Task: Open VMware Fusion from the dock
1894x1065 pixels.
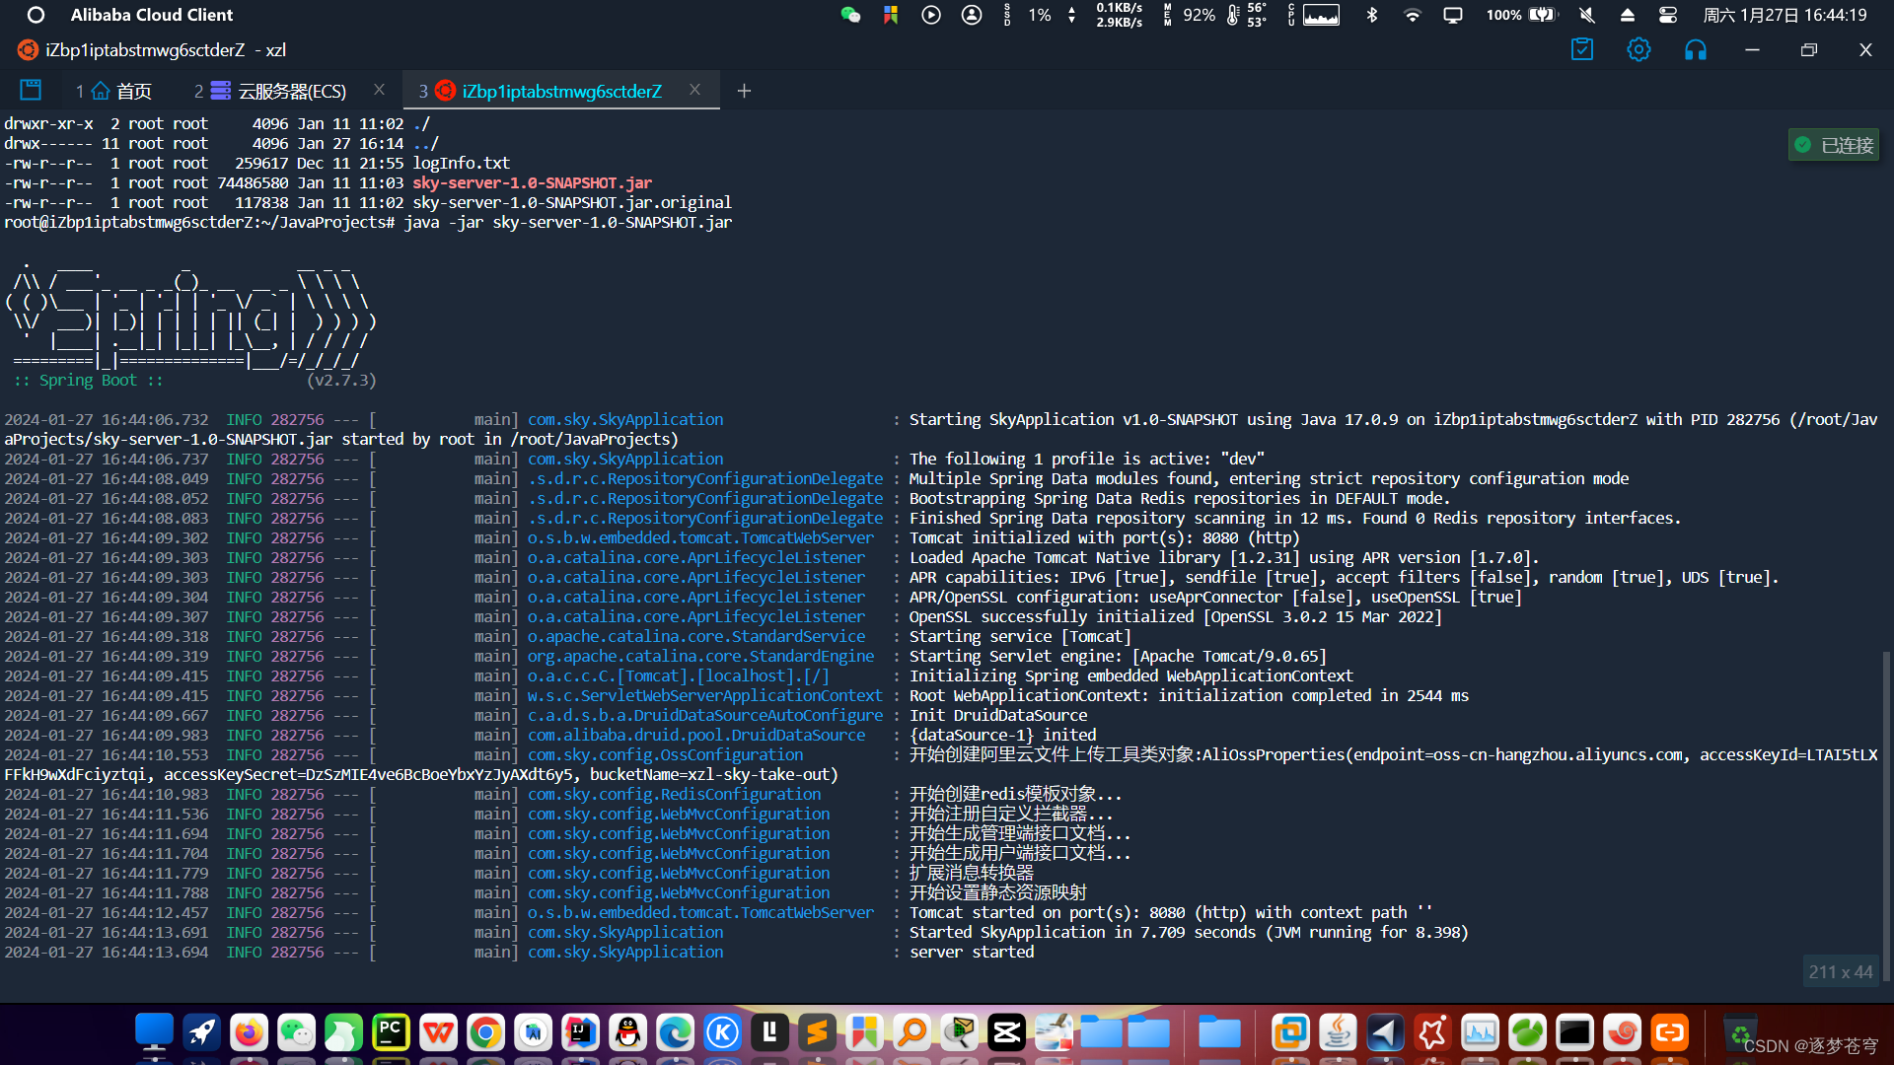Action: click(1290, 1032)
